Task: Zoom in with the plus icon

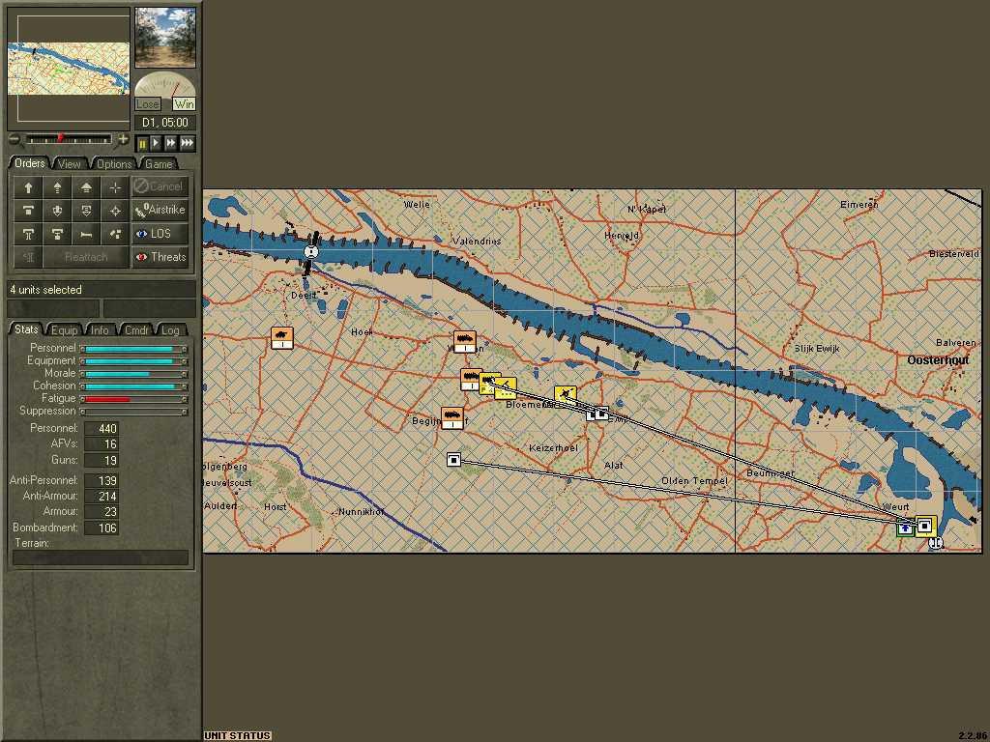Action: (123, 139)
